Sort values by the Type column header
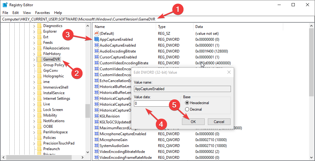 pos(174,27)
